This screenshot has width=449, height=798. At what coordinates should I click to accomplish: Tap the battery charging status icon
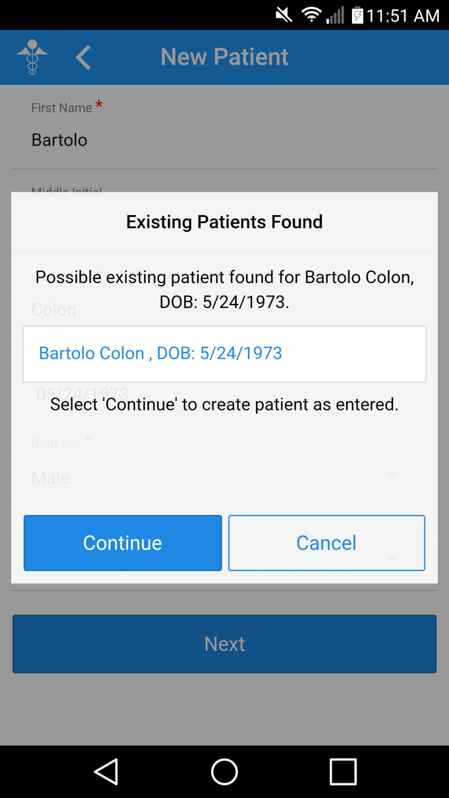tap(357, 15)
